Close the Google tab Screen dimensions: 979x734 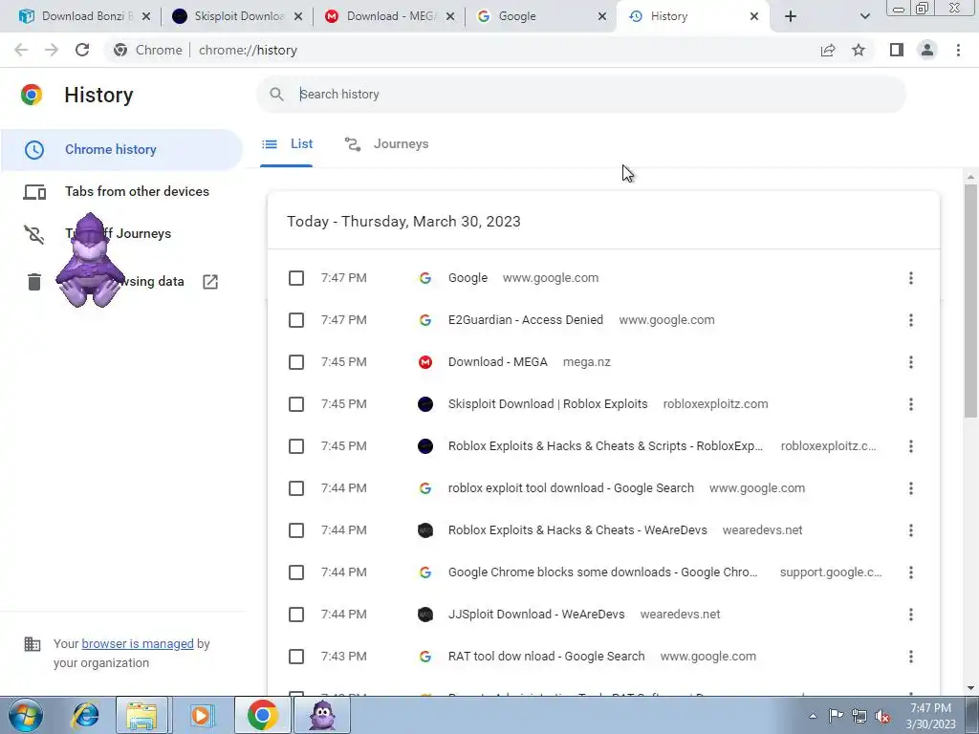point(602,16)
